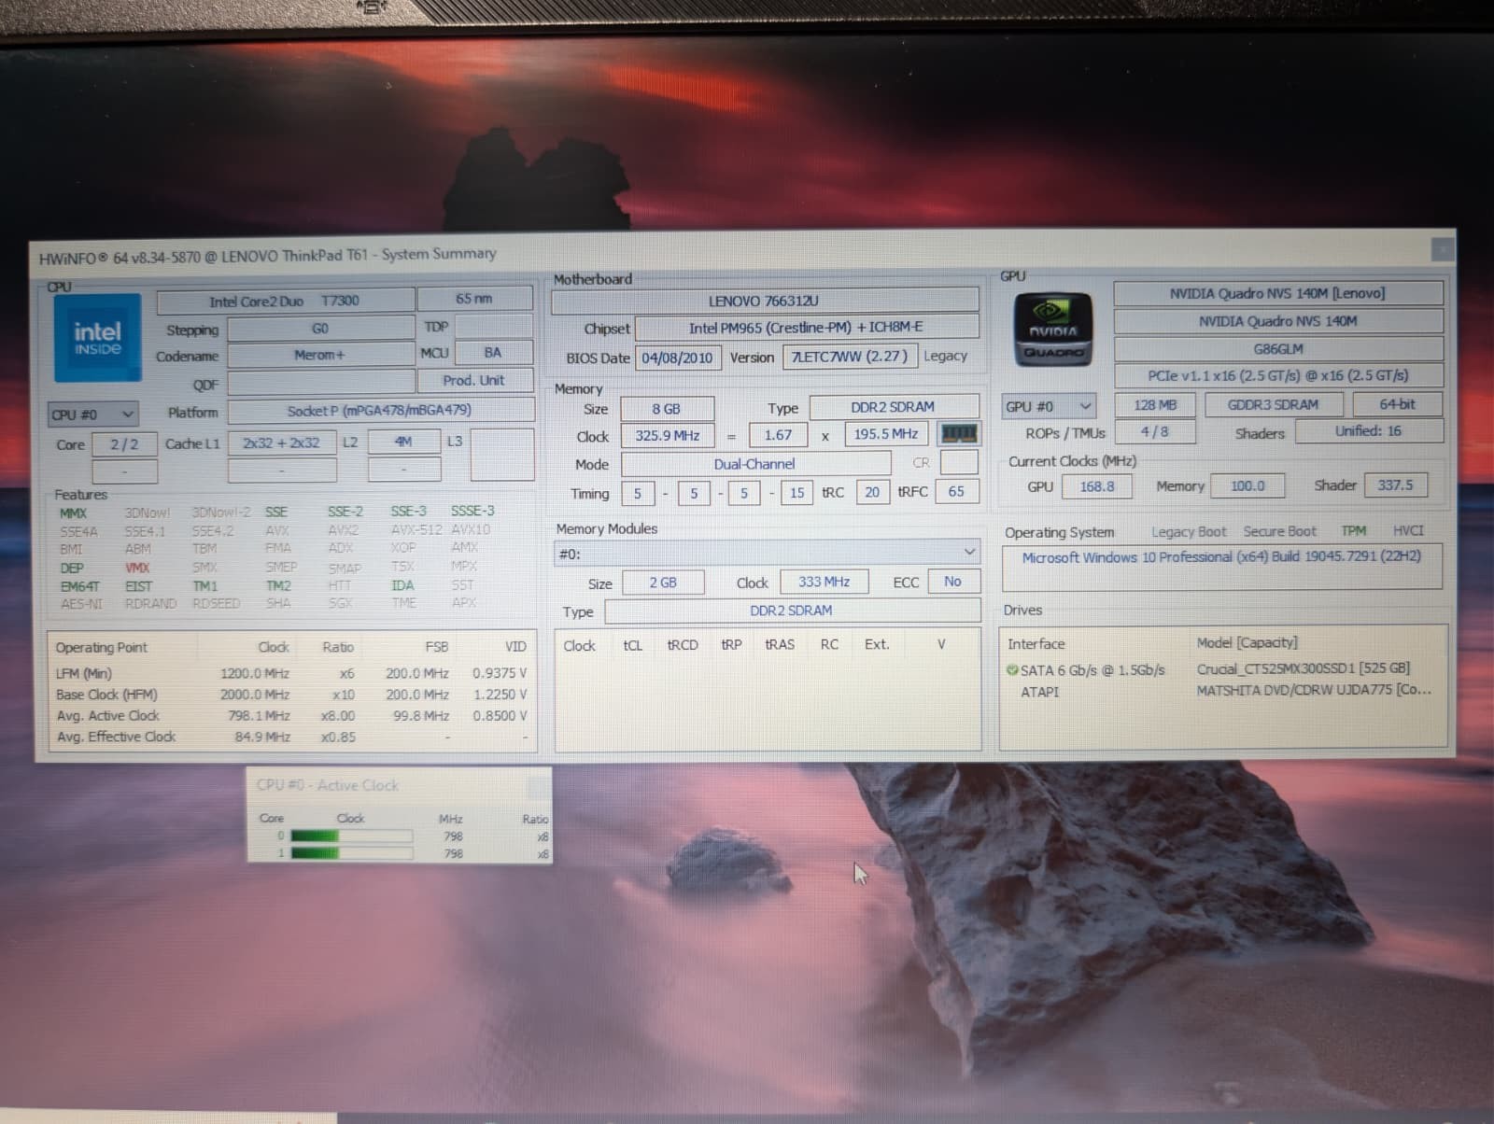The image size is (1494, 1124).
Task: Click the Intel Inside logo
Action: [x=97, y=337]
